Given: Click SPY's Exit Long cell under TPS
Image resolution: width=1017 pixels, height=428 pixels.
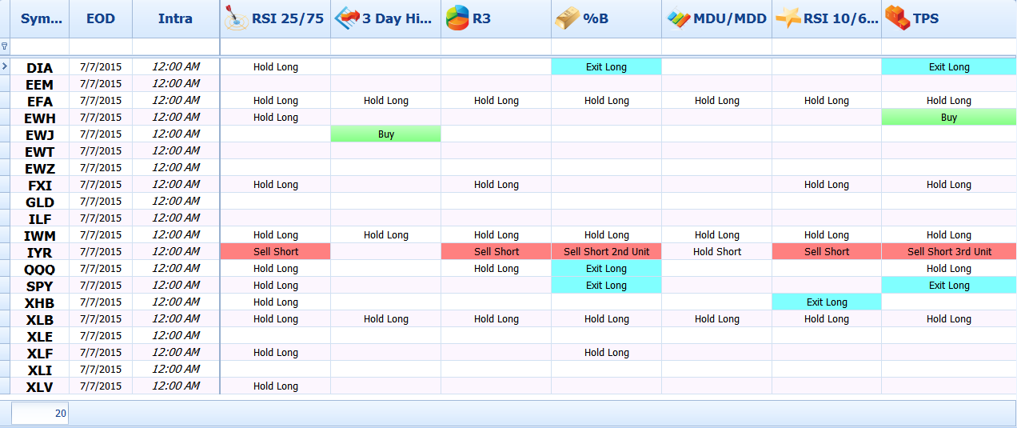Looking at the screenshot, I should (949, 286).
